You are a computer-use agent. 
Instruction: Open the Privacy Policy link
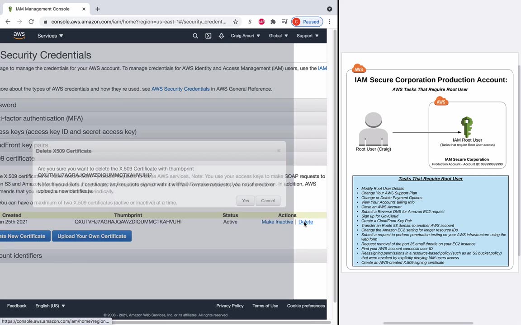(230, 306)
